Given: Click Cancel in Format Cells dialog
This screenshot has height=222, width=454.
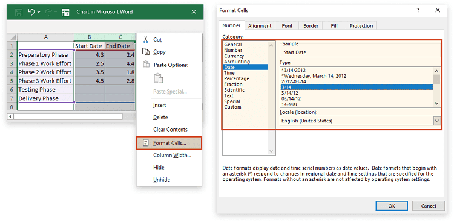Looking at the screenshot, I should (x=428, y=206).
